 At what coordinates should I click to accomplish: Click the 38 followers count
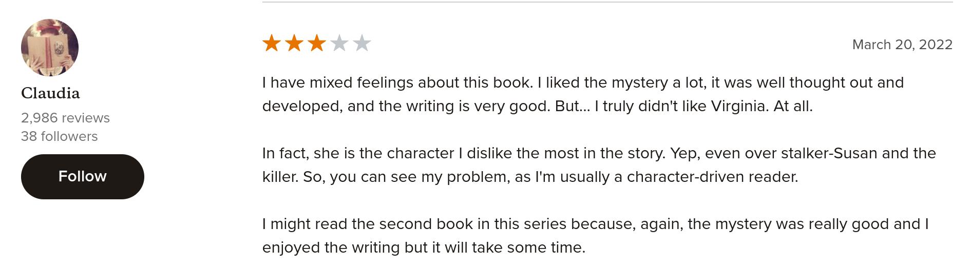[59, 136]
